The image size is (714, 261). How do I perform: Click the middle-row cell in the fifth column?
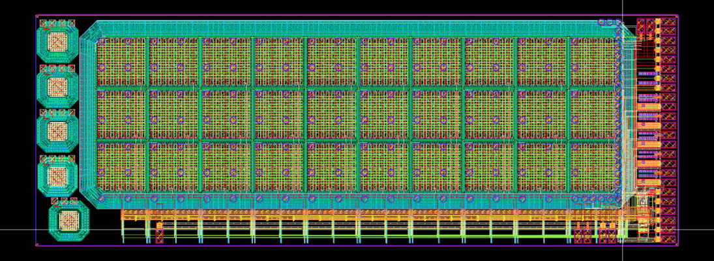[331, 114]
